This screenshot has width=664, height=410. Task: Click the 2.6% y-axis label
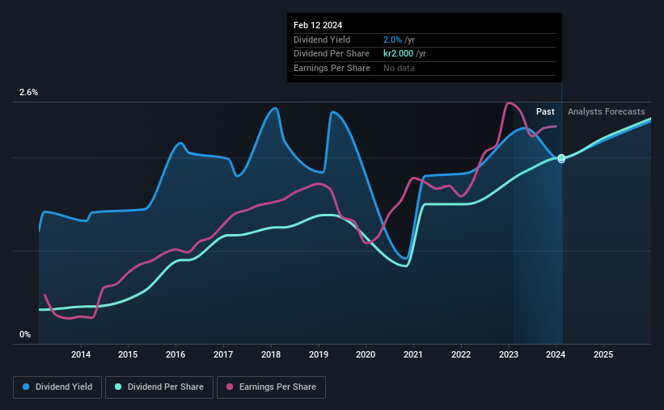tap(28, 92)
